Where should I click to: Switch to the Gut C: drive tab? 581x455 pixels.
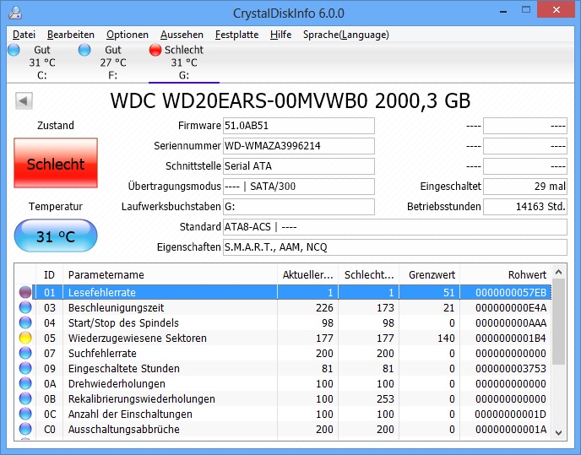point(42,62)
